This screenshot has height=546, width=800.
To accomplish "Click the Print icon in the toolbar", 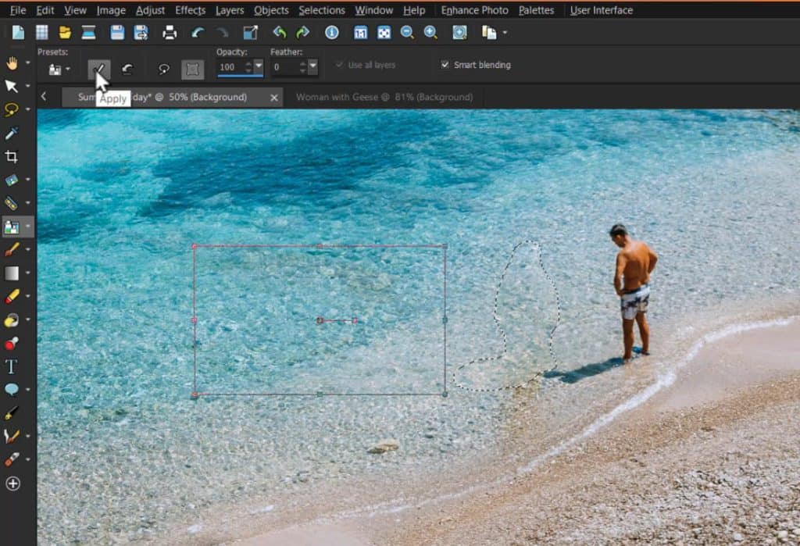I will click(170, 32).
